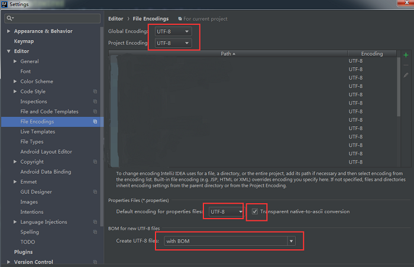
Task: Click the project icon next to File and Code Templates
Action: tap(95, 111)
